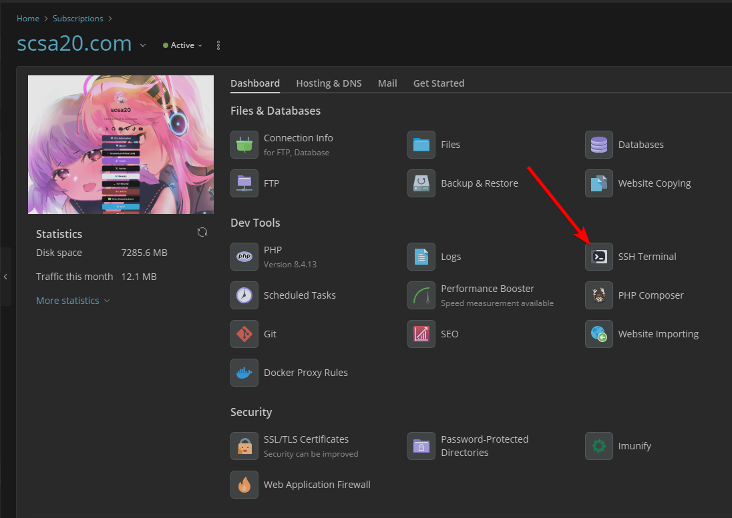Open the SSH Terminal icon
Screen dimensions: 732x518
(x=598, y=257)
